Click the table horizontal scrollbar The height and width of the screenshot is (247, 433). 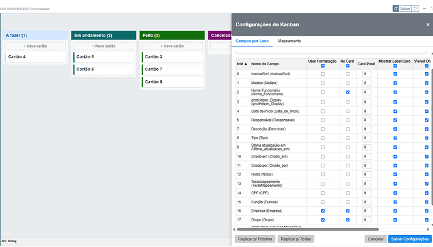pos(307,229)
